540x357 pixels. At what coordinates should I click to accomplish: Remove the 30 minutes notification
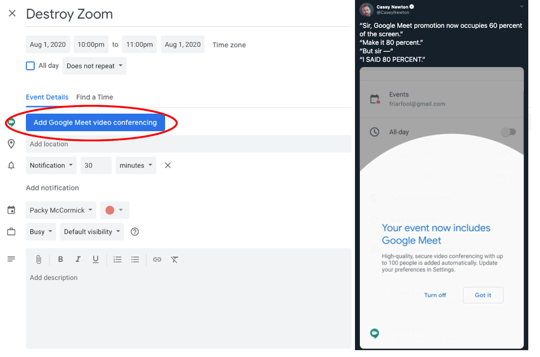(x=168, y=165)
